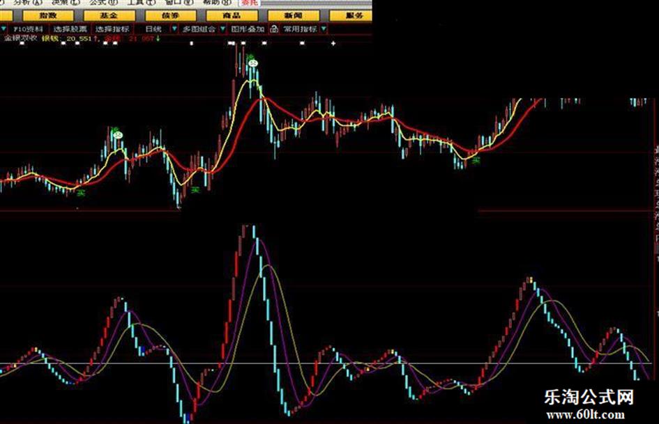The height and width of the screenshot is (424, 659).
Task: Click 常用指标 toolbar item
Action: [300, 29]
